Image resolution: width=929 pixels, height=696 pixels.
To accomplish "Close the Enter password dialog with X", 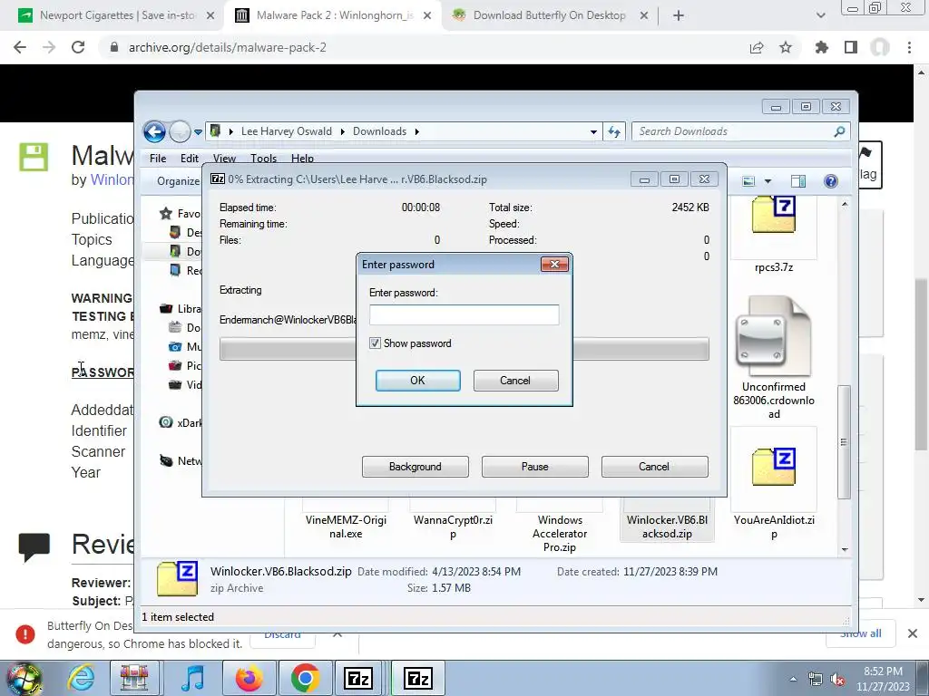I will tap(554, 264).
